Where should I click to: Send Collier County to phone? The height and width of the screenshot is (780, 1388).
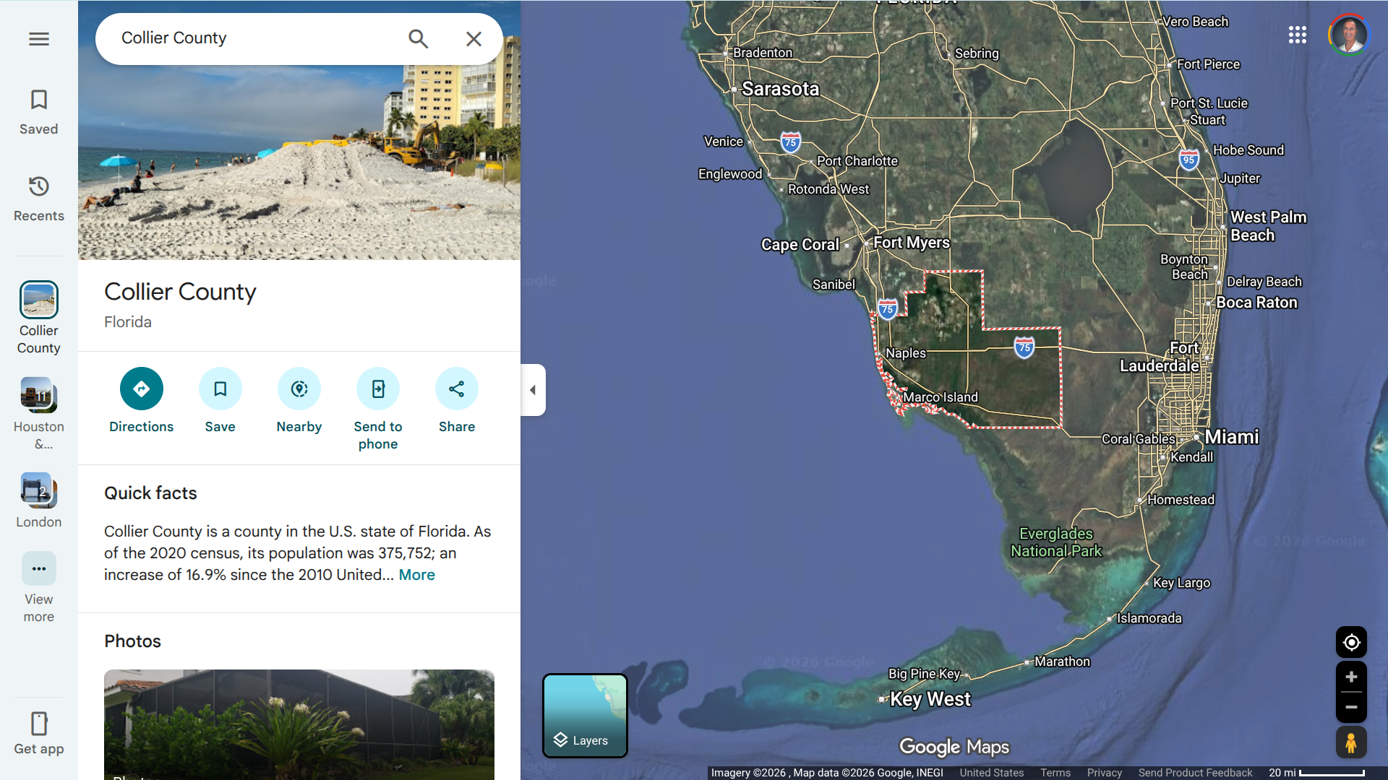pyautogui.click(x=377, y=389)
